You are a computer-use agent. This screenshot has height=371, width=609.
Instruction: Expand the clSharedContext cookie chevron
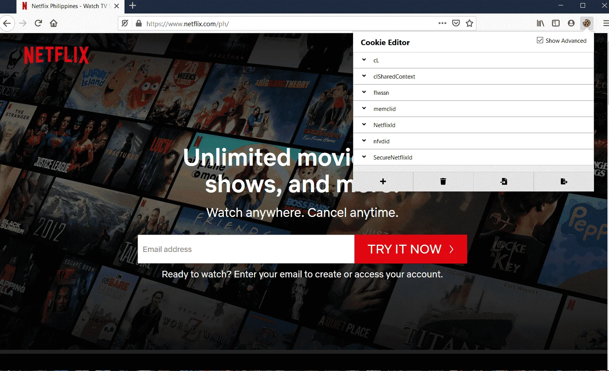click(364, 76)
